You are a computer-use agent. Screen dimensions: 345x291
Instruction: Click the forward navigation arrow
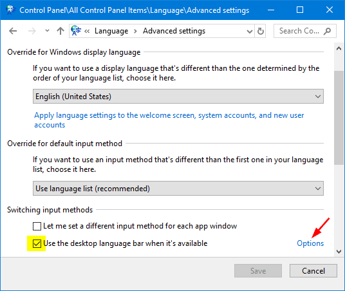point(32,31)
